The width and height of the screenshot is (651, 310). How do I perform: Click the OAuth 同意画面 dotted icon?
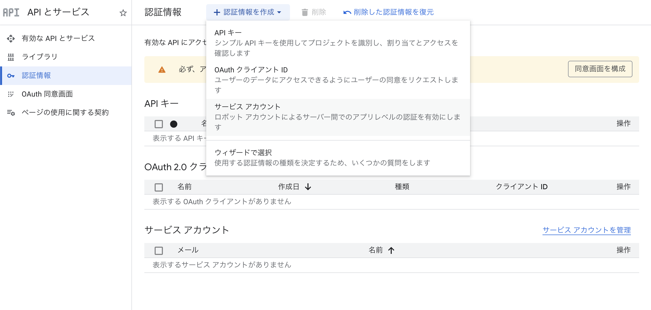coord(11,94)
